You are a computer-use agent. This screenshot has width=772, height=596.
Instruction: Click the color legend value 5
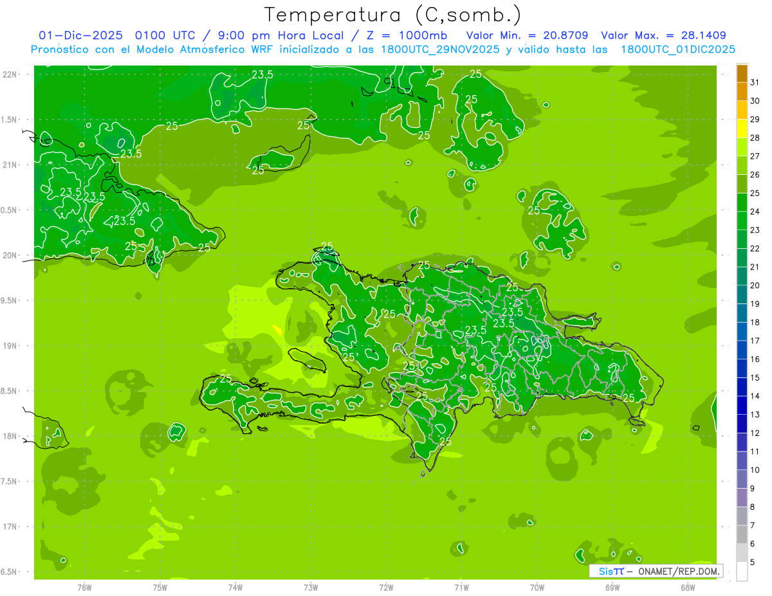[753, 563]
